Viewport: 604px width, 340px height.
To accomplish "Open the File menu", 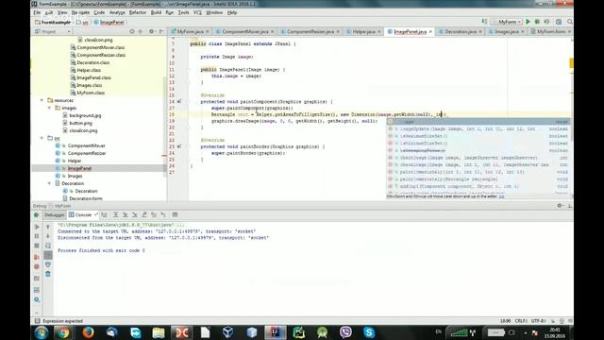I will tap(37, 12).
